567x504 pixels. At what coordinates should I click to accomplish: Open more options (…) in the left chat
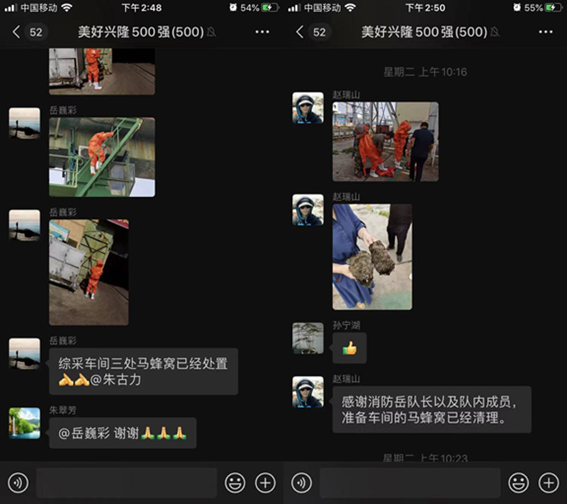pyautogui.click(x=262, y=32)
